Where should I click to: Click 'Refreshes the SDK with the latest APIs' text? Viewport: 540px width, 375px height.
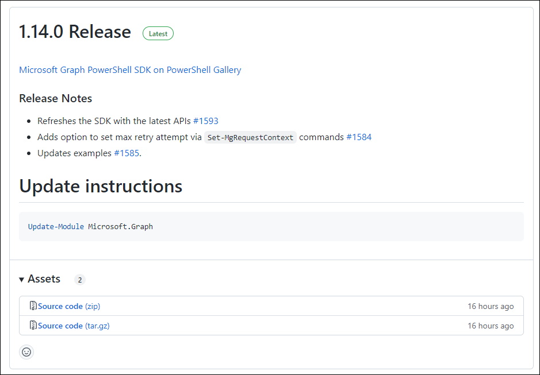(114, 121)
